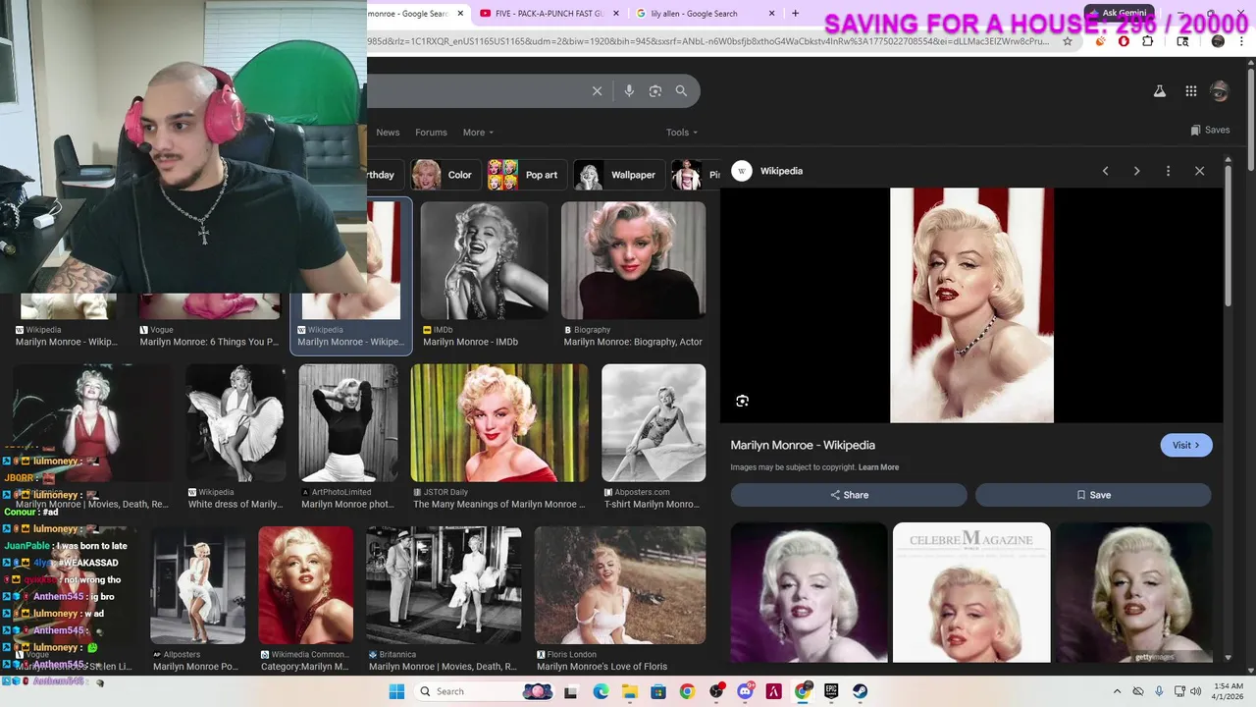Screen dimensions: 1256x707
Task: Open JSTOR Daily Many Meanings thumbnail
Action: 499,423
